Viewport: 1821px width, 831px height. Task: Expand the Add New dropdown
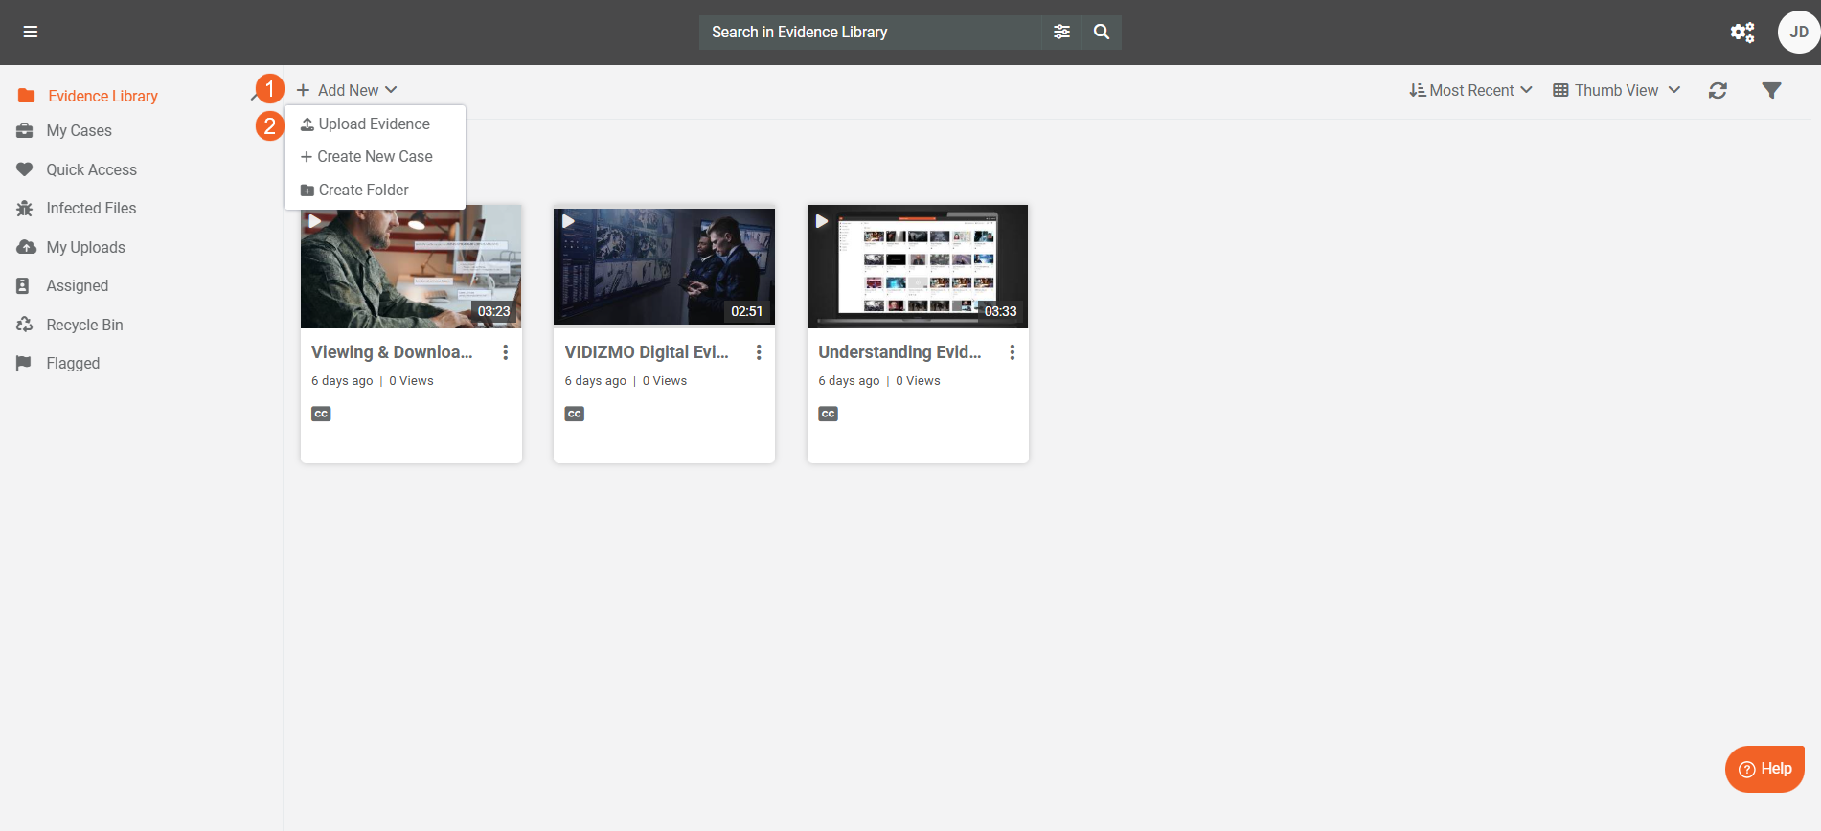[347, 90]
